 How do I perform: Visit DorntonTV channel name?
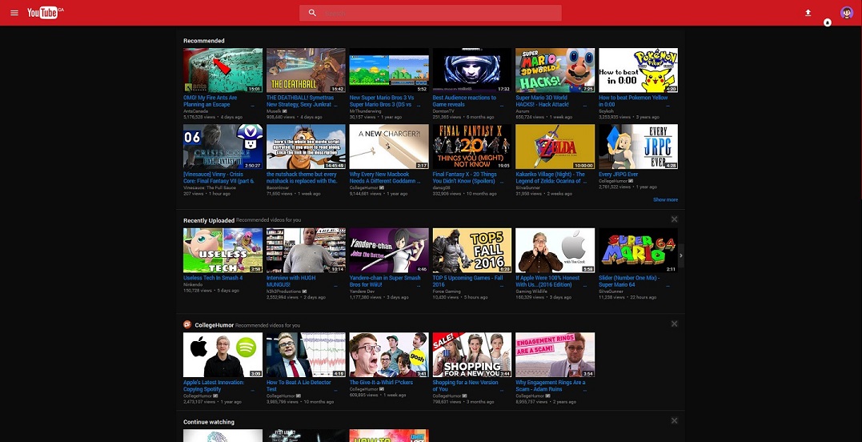[x=443, y=111]
